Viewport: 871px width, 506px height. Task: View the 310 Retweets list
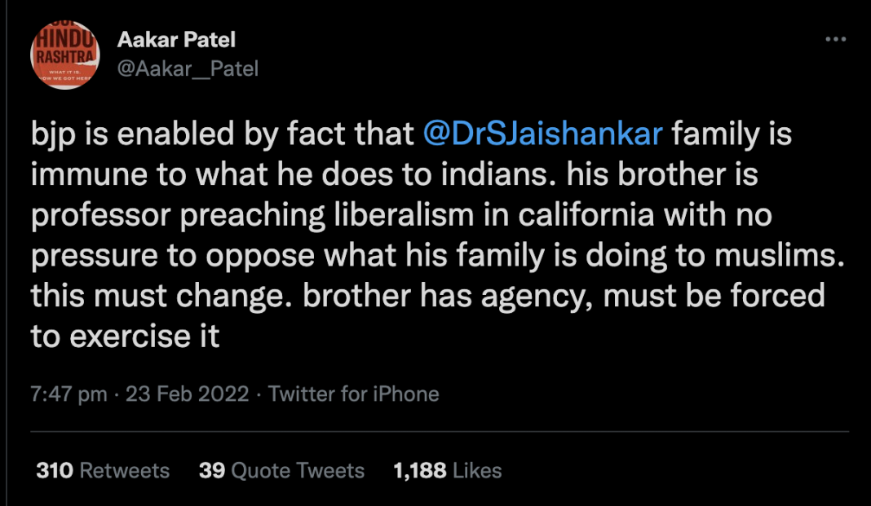pyautogui.click(x=103, y=470)
